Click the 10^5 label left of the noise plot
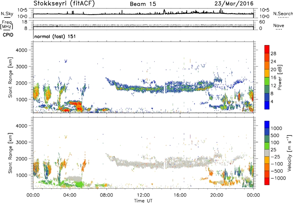 coord(22,10)
